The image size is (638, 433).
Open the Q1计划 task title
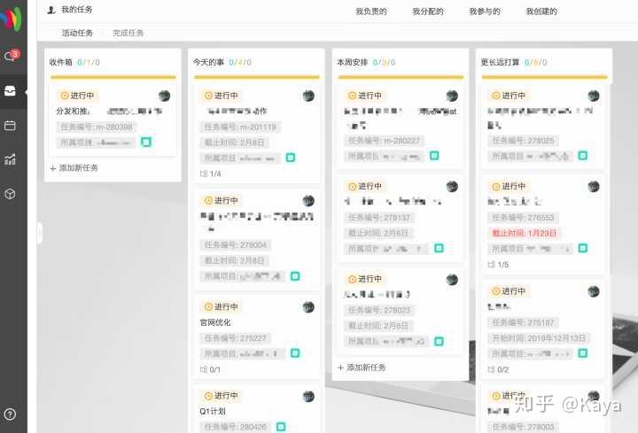[x=213, y=411]
